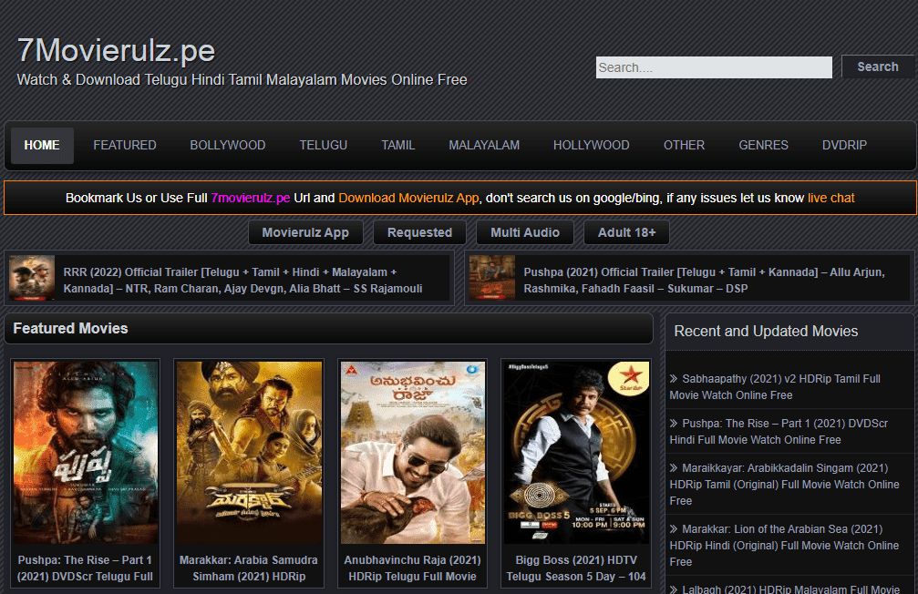
Task: Browse the TELUGU movies menu
Action: pyautogui.click(x=324, y=145)
